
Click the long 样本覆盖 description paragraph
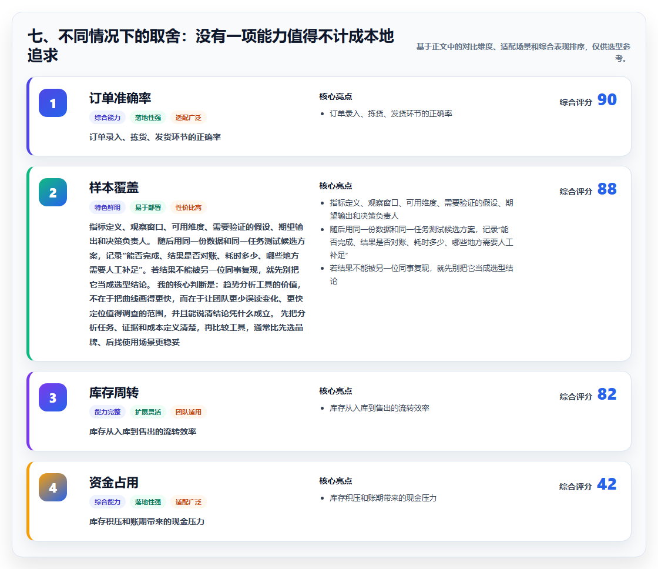197,284
